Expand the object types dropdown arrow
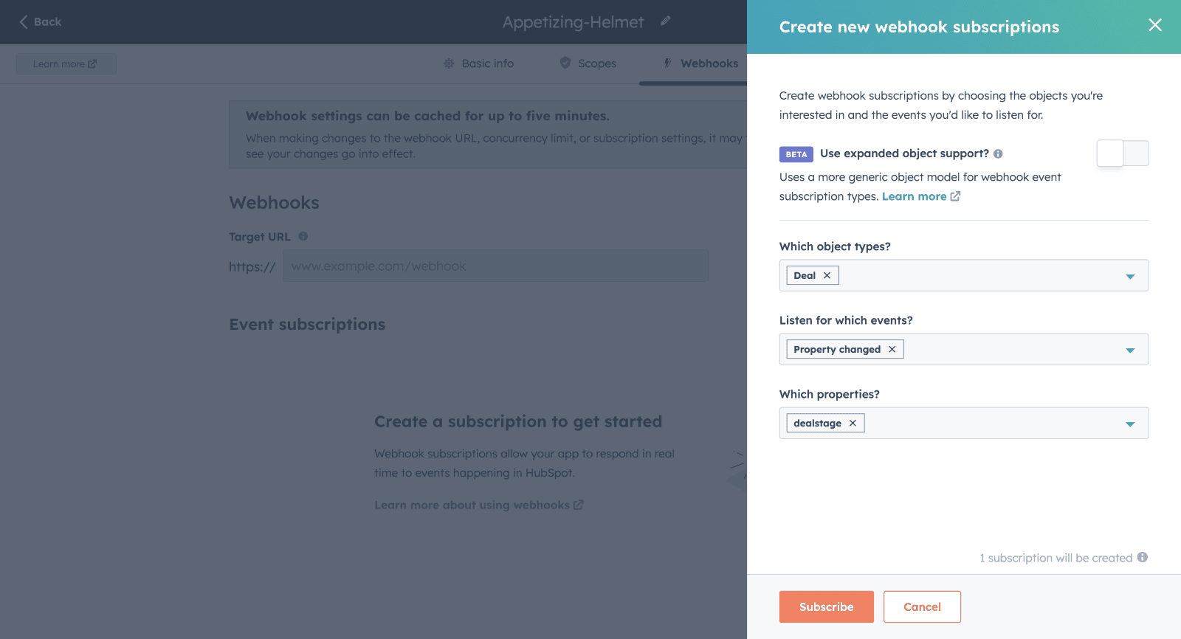 pyautogui.click(x=1130, y=276)
